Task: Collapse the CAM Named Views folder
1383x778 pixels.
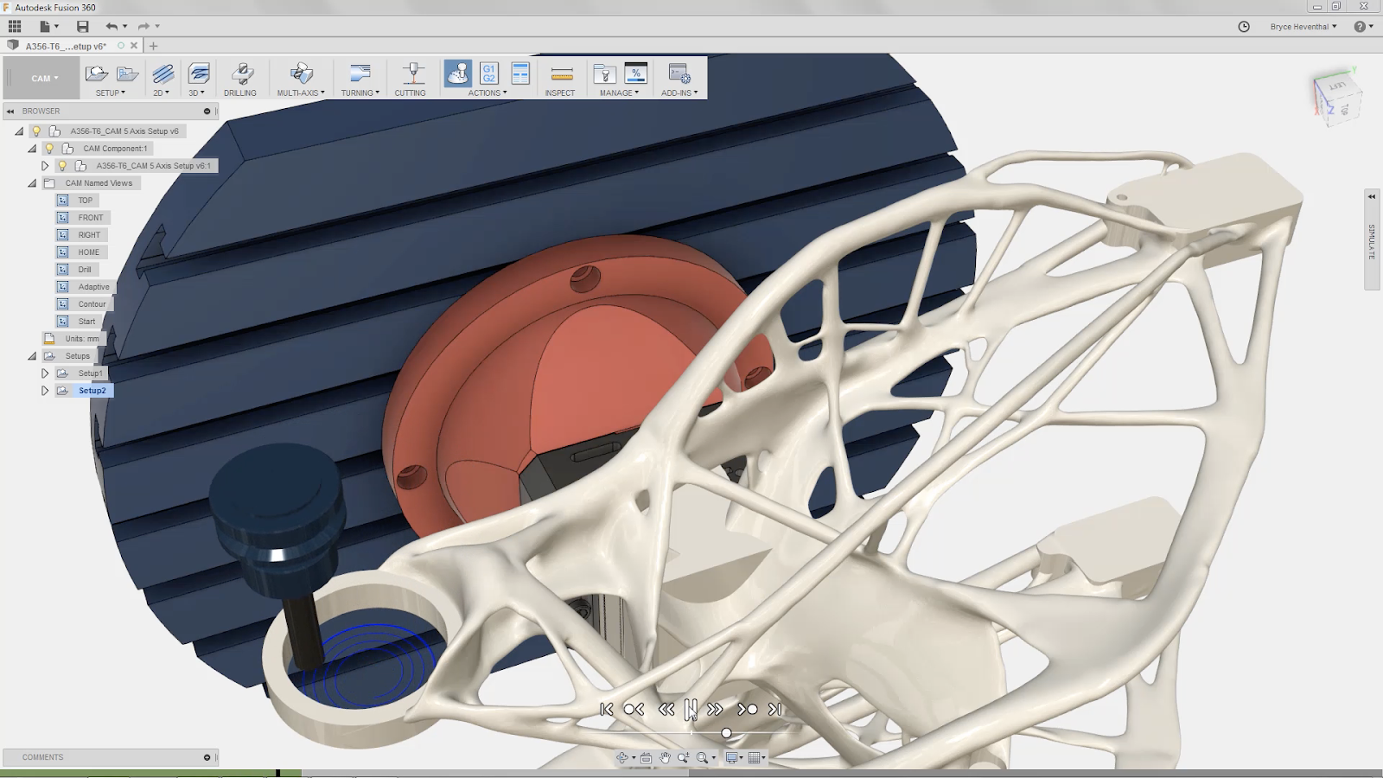Action: pos(32,183)
